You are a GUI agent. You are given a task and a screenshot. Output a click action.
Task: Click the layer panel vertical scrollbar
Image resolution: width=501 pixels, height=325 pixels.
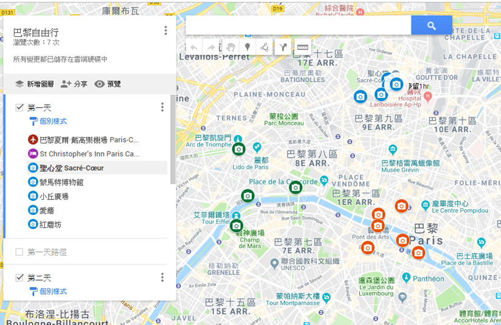173,139
